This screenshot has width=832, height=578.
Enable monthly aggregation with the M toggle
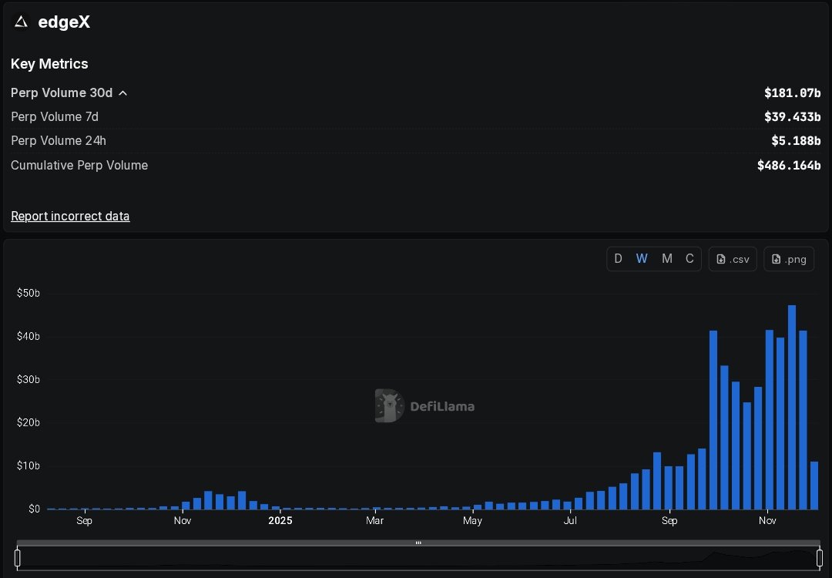[667, 259]
